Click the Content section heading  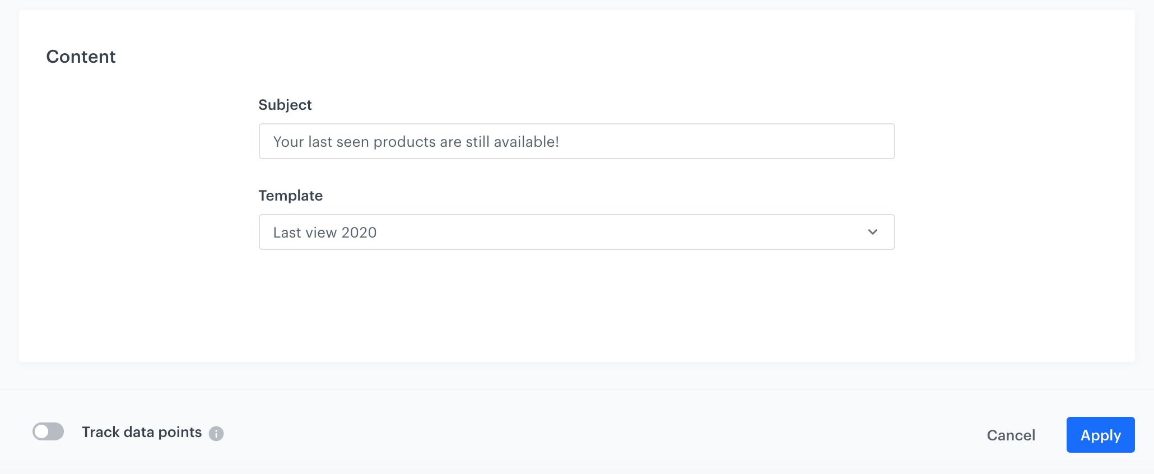(81, 56)
